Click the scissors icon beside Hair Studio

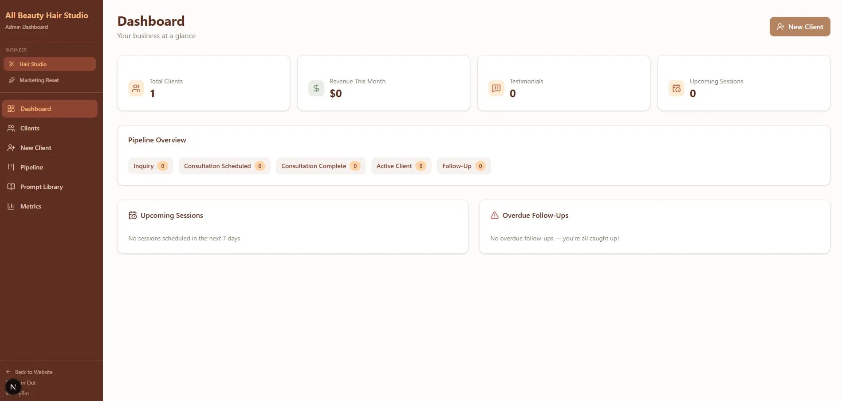pyautogui.click(x=12, y=64)
